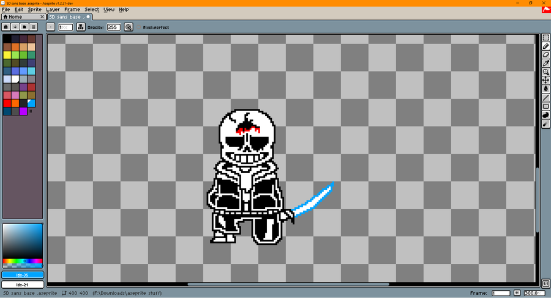This screenshot has width=551, height=298.
Task: Select the Zoom tool
Action: click(545, 72)
